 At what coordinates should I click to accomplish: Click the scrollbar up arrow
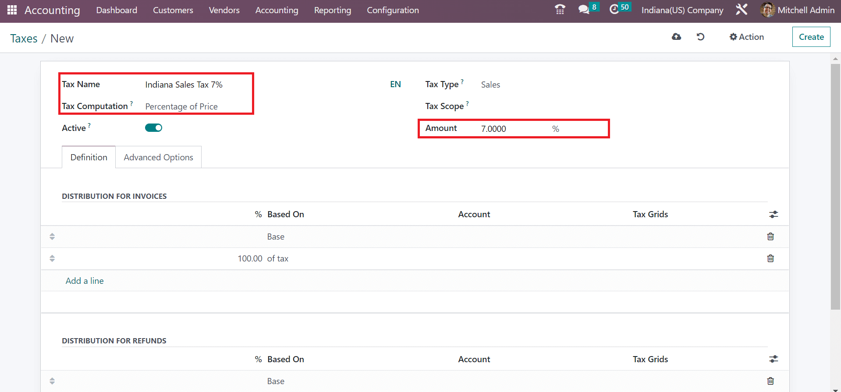tap(835, 58)
